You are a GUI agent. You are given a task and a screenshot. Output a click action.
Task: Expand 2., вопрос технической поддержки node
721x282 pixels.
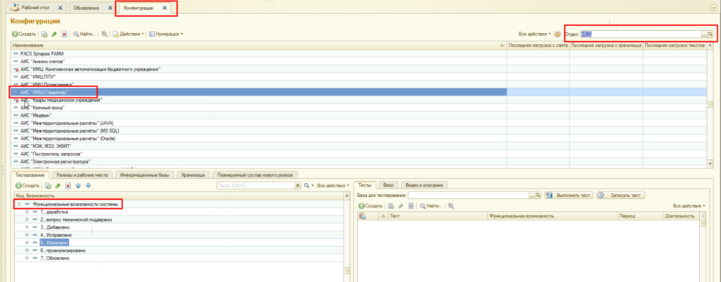coord(27,220)
